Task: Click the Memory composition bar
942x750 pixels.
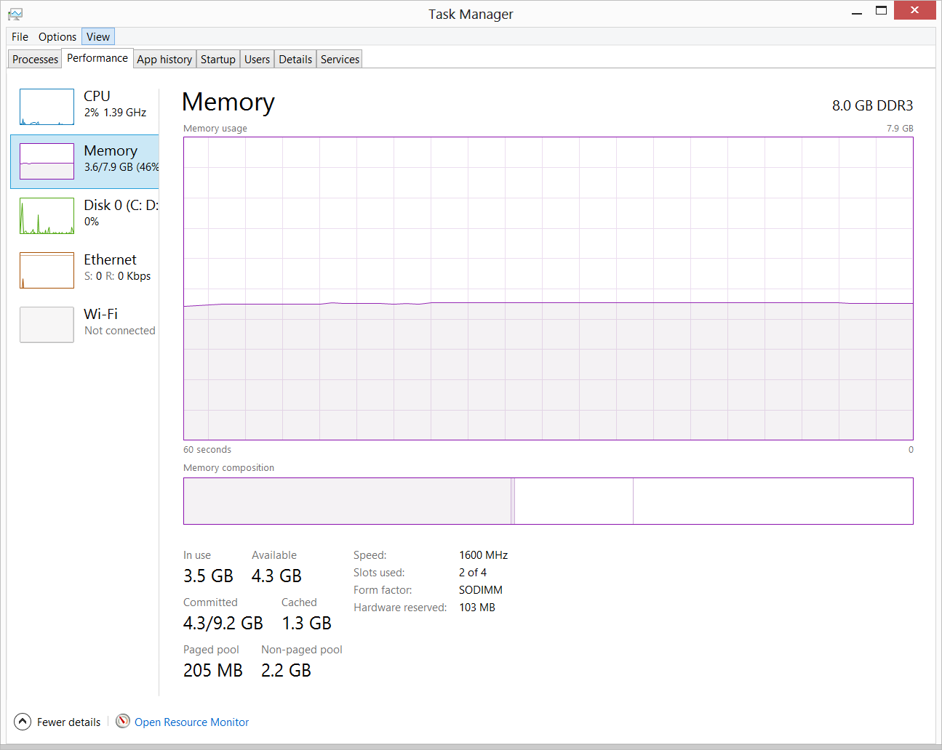Action: (x=548, y=501)
